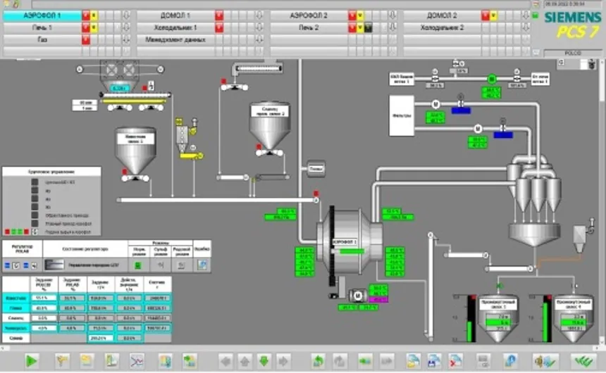Click the key tool icon in toolbar

click(x=62, y=361)
